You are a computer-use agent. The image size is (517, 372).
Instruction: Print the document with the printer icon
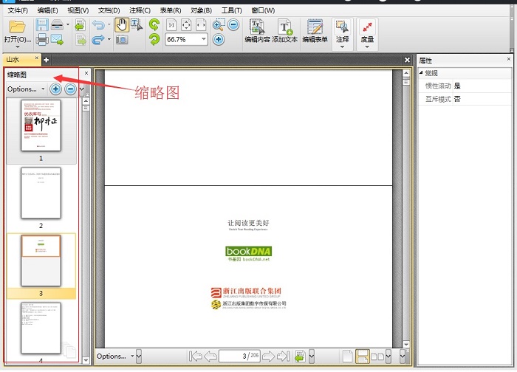pos(42,40)
